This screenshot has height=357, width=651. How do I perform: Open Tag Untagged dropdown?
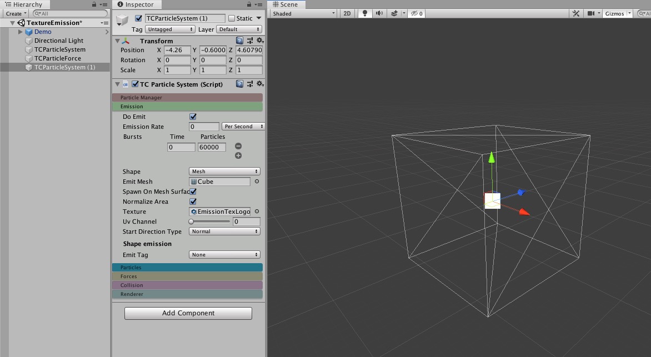click(170, 29)
